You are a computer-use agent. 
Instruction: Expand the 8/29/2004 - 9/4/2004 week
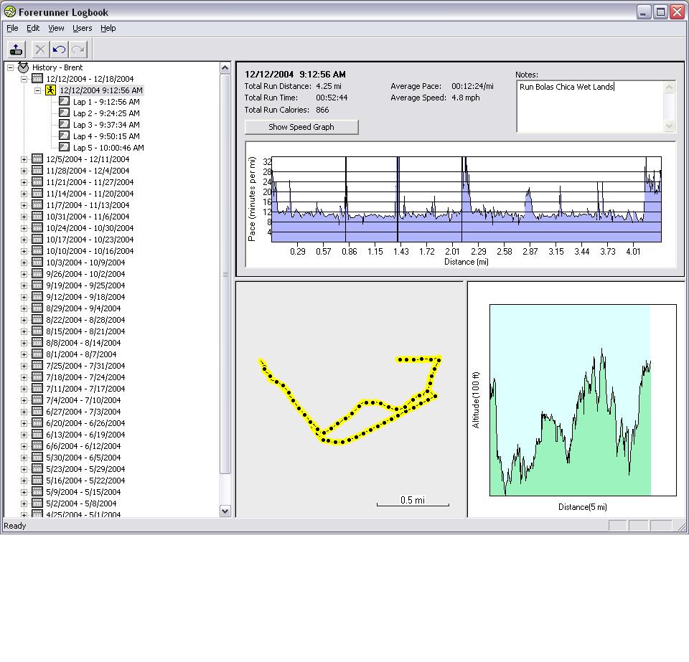[24, 308]
